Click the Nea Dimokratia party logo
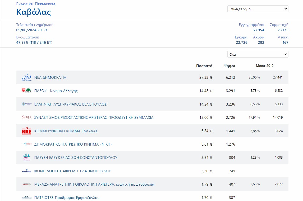Screen dimensions: 303x201 [x=26, y=77]
